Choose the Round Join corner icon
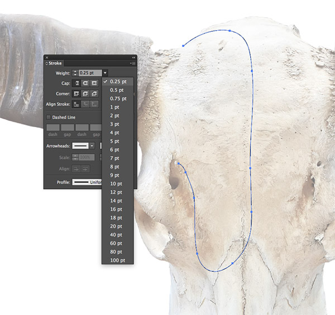 pyautogui.click(x=85, y=94)
